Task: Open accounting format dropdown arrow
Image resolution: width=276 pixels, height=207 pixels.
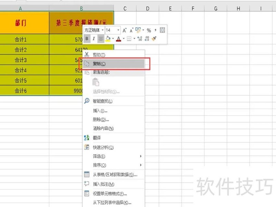Action: click(x=143, y=30)
